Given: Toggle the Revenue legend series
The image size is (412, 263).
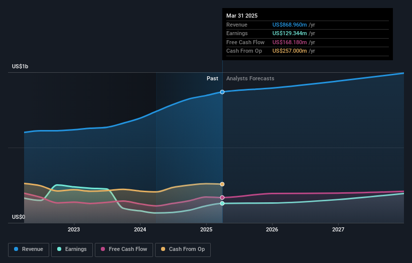Looking at the screenshot, I should click(29, 249).
